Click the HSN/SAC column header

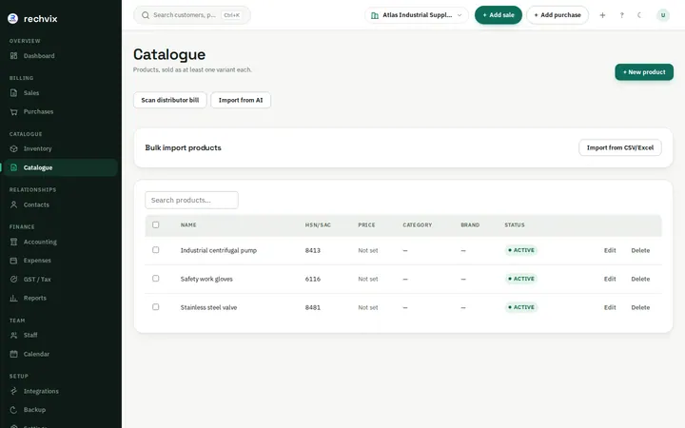click(x=318, y=224)
